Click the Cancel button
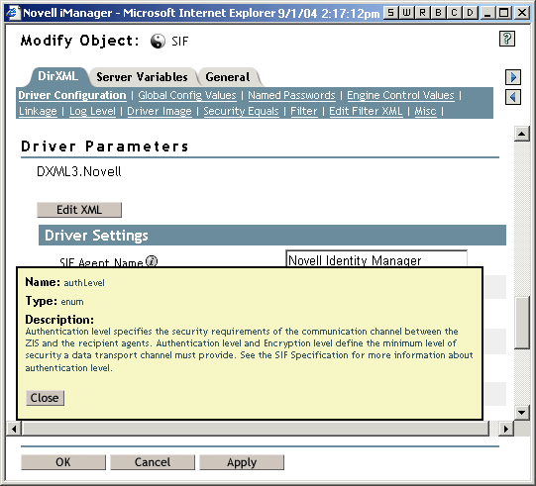 [x=153, y=462]
